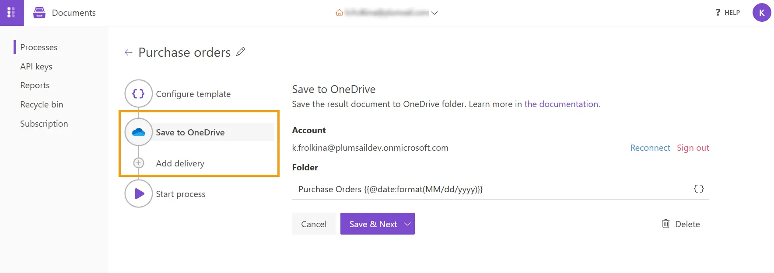
Task: Focus the Folder input field
Action: point(500,189)
